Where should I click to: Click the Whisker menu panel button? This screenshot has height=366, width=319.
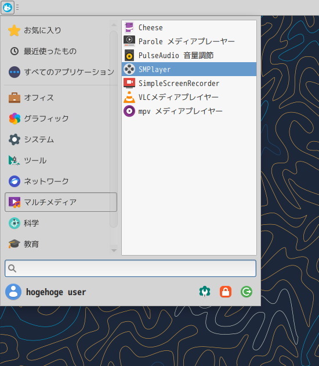tap(8, 8)
